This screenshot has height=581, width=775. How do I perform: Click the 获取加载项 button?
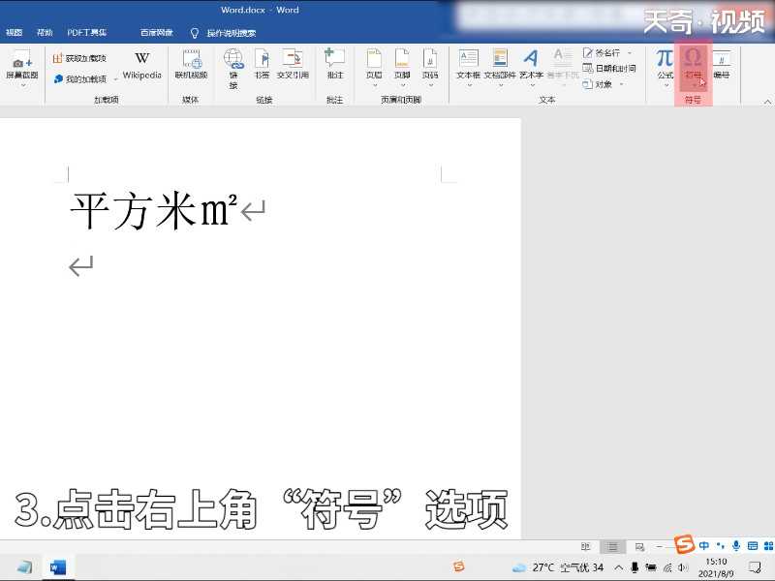(82, 58)
